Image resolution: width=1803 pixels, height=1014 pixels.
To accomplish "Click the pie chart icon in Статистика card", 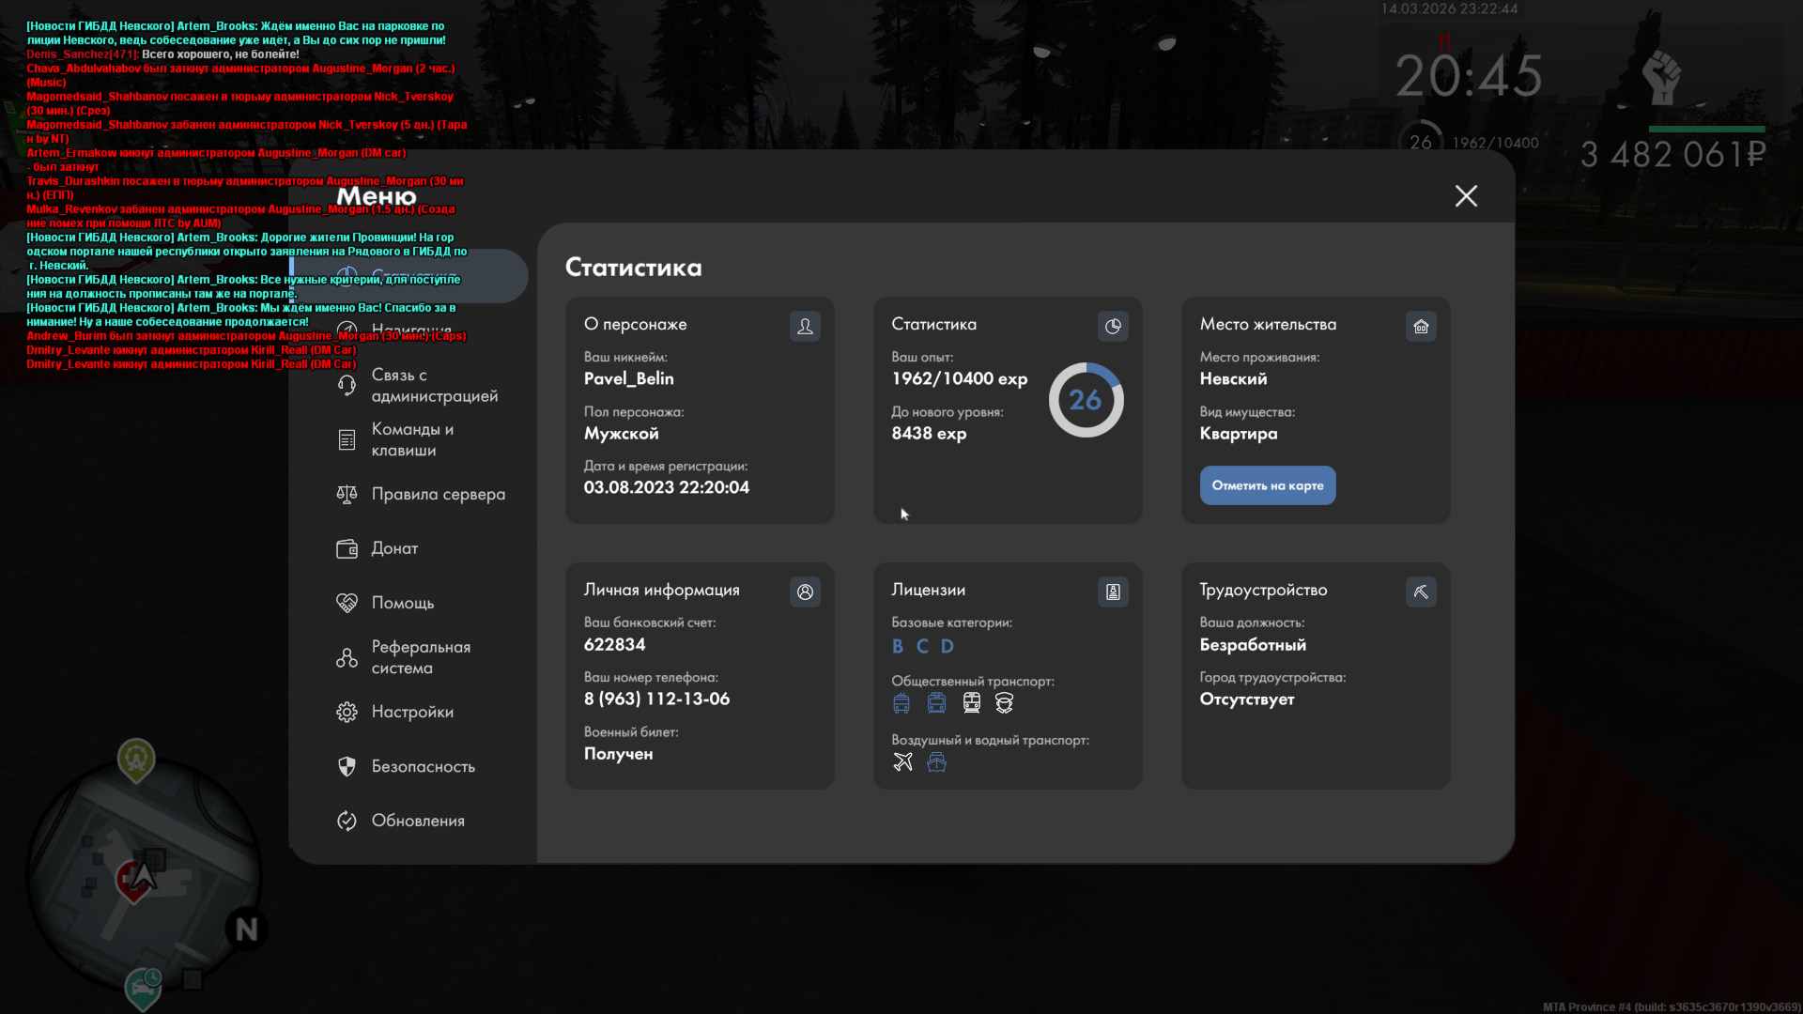I will coord(1113,326).
